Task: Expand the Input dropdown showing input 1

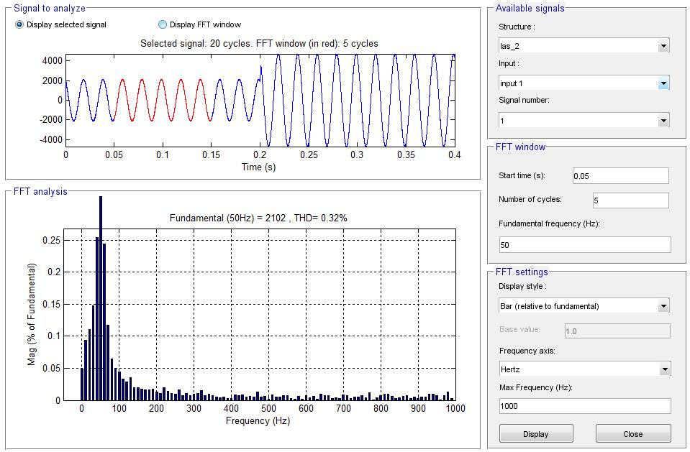Action: coord(584,83)
